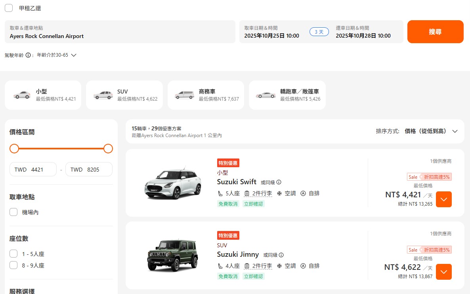Click the Suzuki Jimny car thumbnail
This screenshot has height=294, width=470.
(172, 256)
